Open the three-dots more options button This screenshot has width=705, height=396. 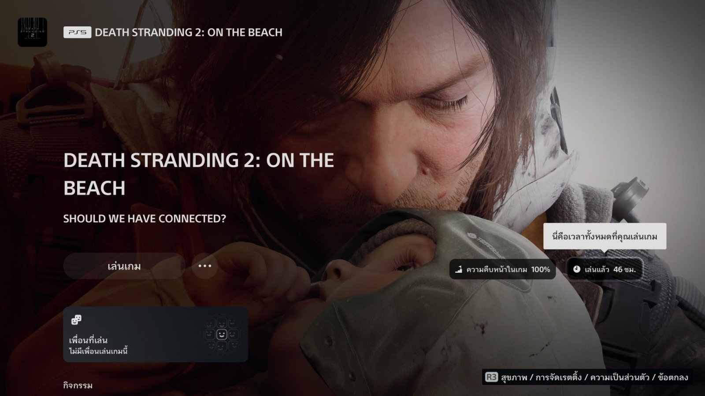(x=205, y=266)
